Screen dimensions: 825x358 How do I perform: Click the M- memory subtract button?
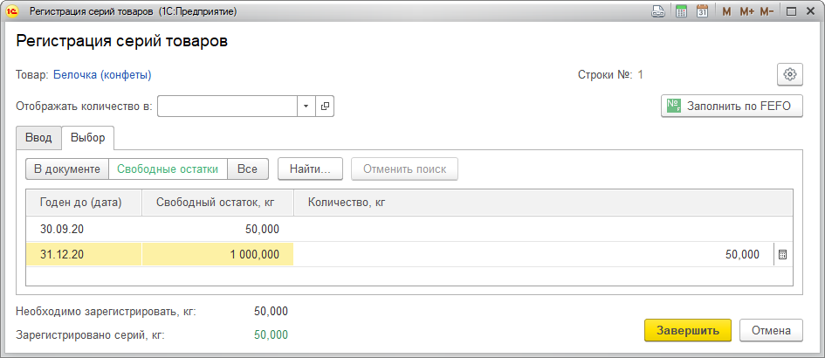coord(767,12)
